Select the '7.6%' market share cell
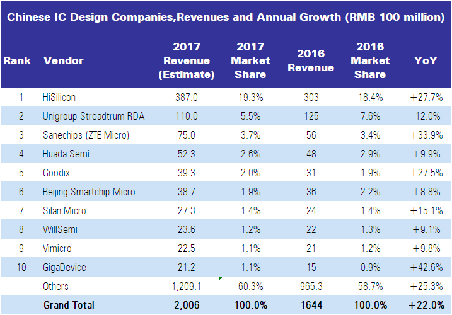Viewport: 452px width, 315px height. [x=371, y=116]
